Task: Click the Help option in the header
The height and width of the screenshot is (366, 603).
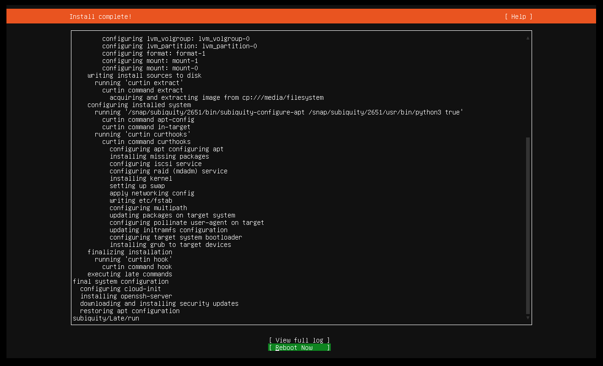Action: coord(518,17)
